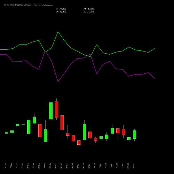Click the '30 Jun' date label
Image resolution: width=174 pixels, height=174 pixels.
(x=50, y=165)
